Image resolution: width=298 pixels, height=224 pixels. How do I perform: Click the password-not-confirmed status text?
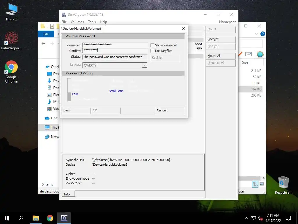point(113,57)
